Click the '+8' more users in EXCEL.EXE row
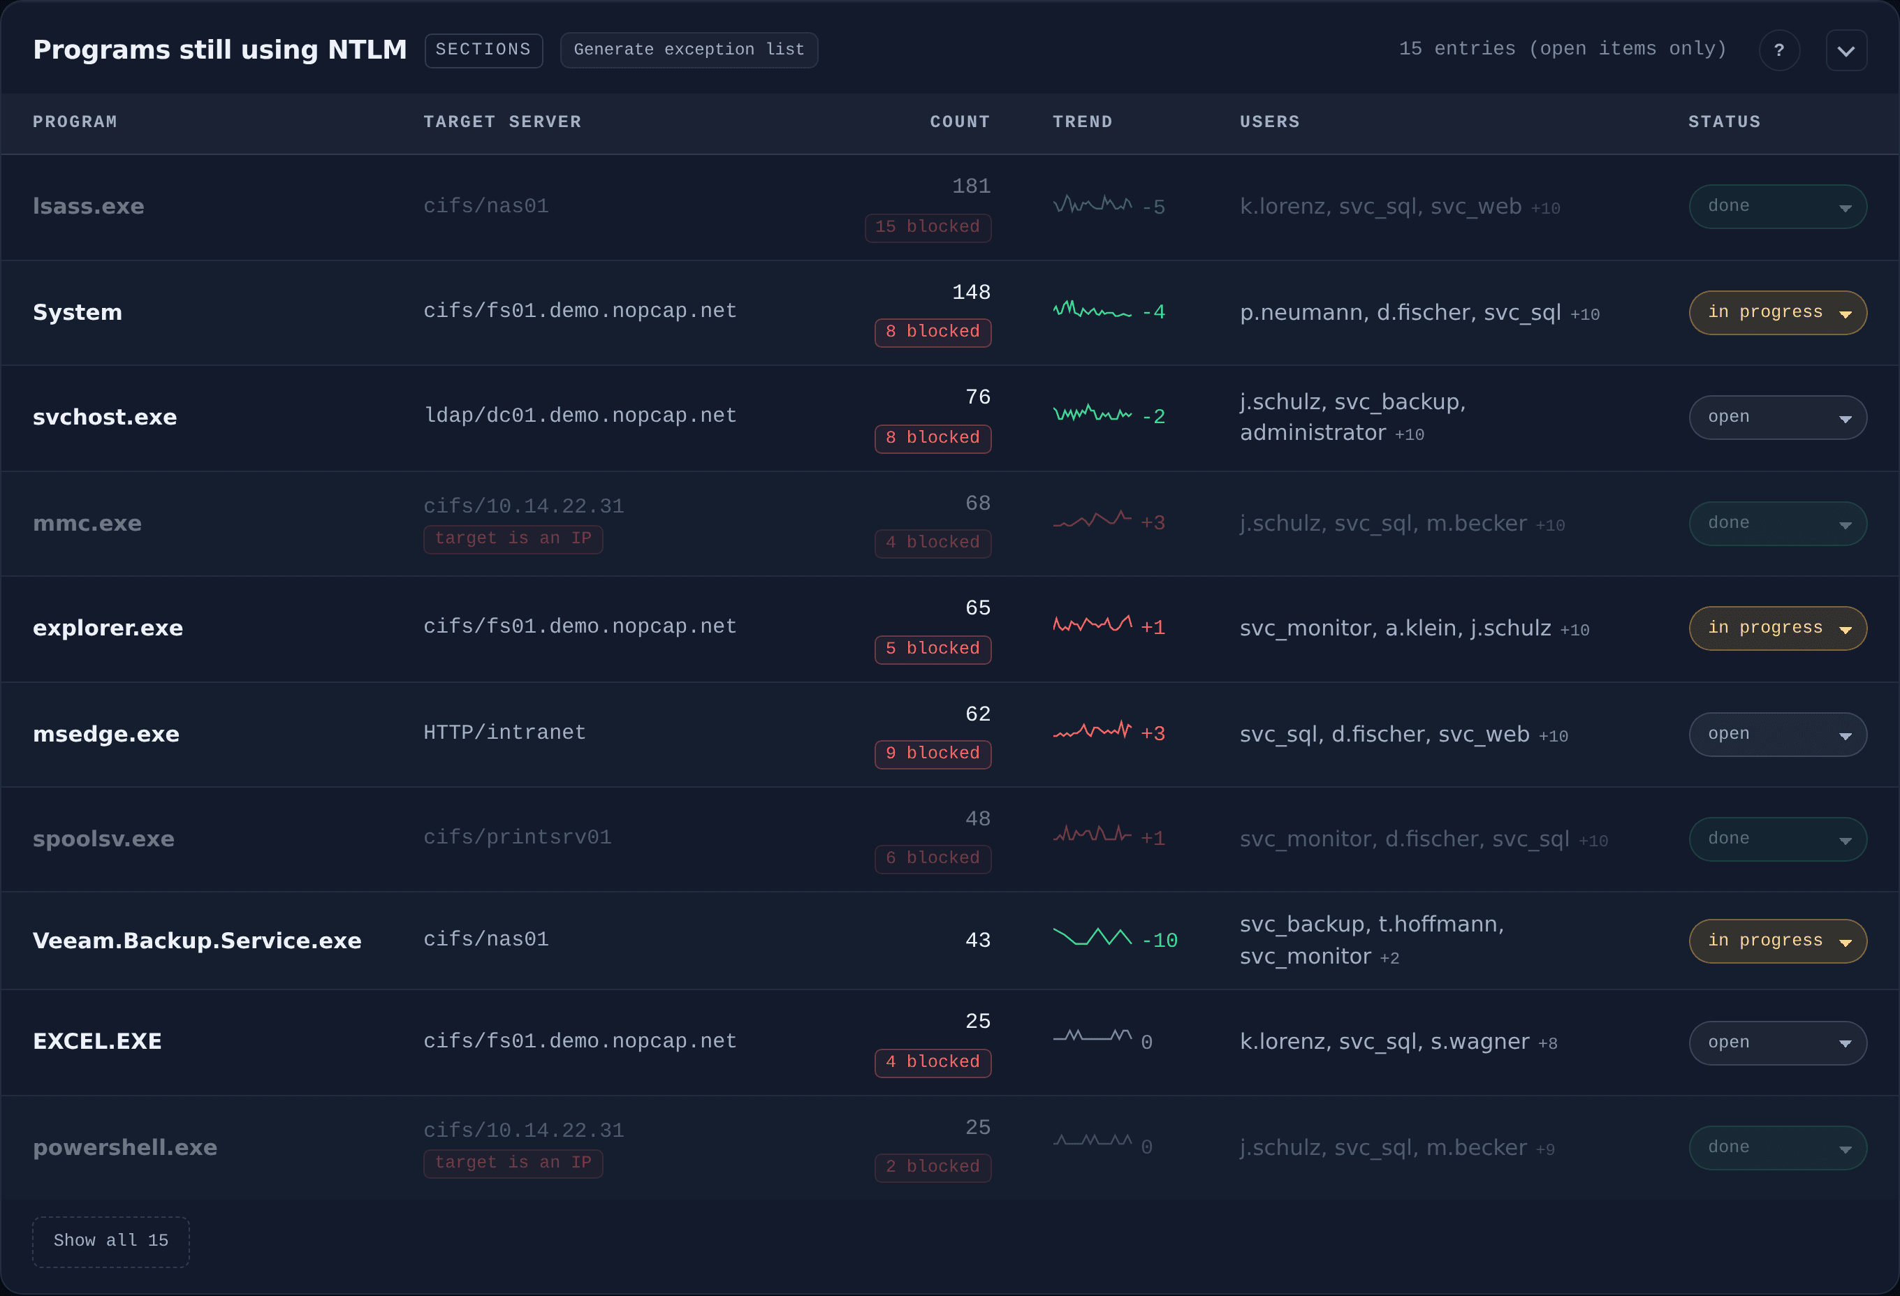This screenshot has width=1900, height=1296. pyautogui.click(x=1548, y=1043)
